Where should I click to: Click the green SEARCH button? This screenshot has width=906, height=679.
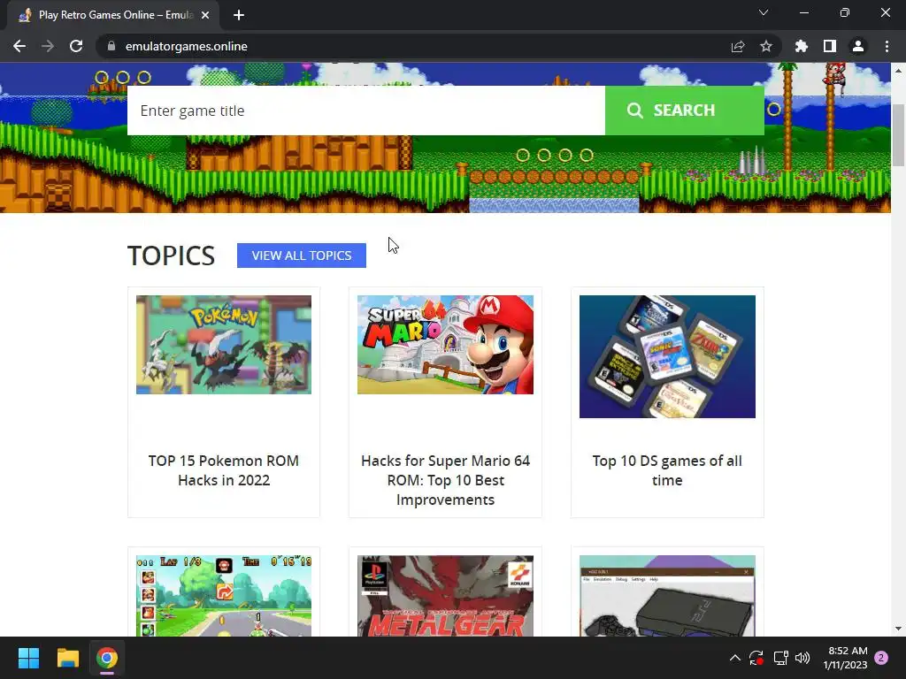point(685,111)
